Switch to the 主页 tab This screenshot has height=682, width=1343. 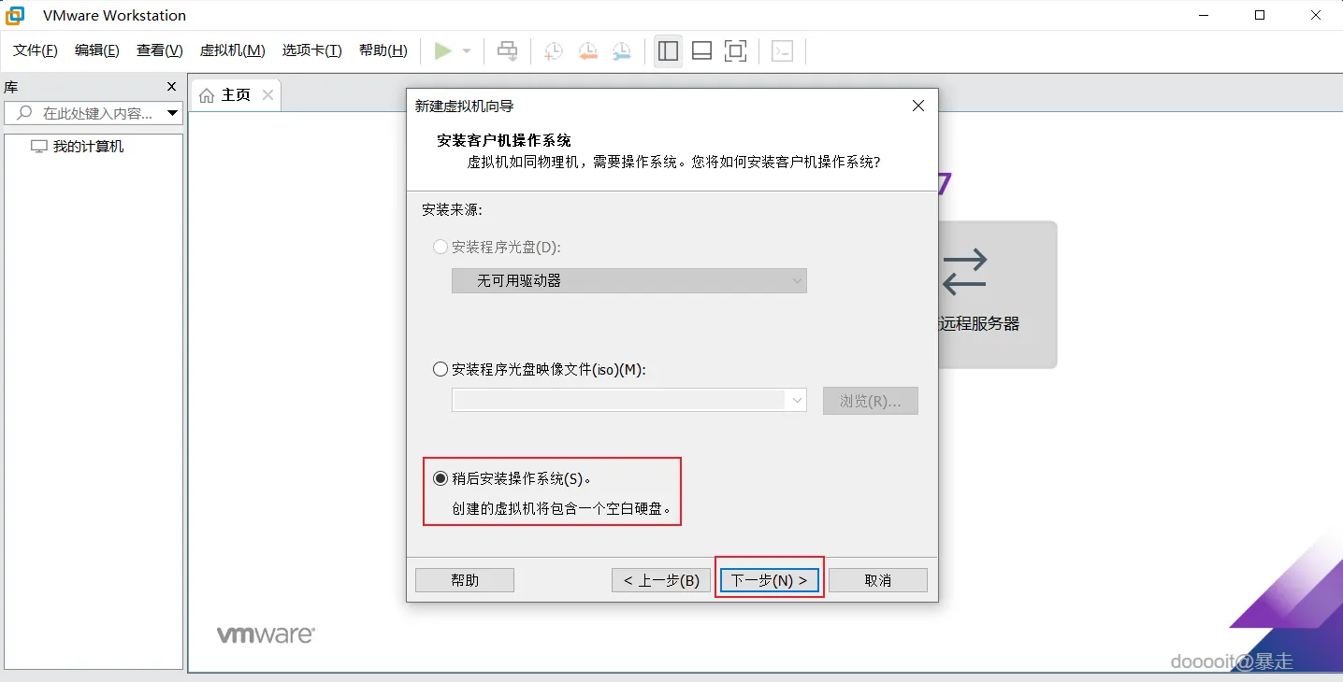234,93
